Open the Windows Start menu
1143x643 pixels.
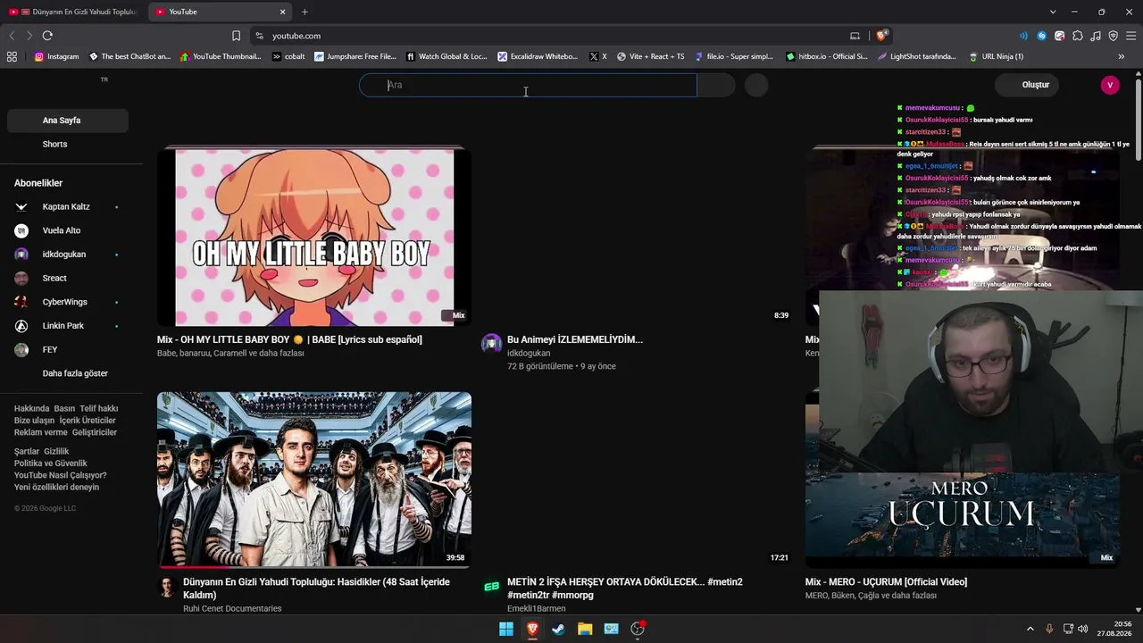(x=506, y=629)
